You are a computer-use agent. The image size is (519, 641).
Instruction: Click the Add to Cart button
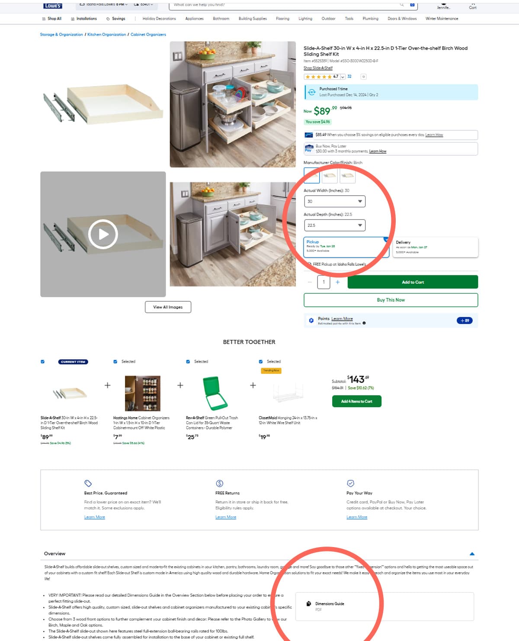[x=413, y=282]
